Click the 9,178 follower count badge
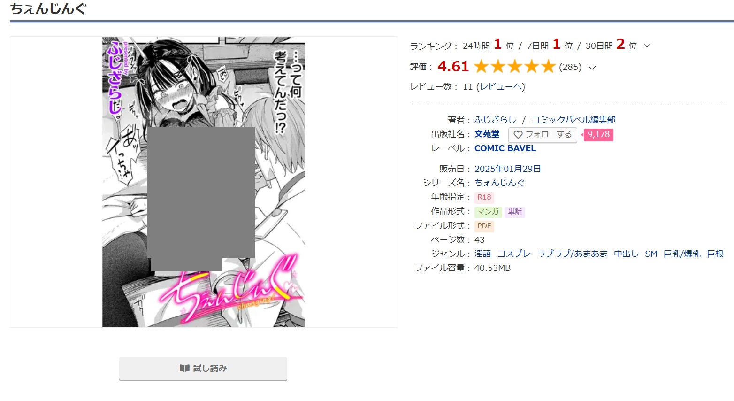Screen dimensions: 734x401 point(598,135)
